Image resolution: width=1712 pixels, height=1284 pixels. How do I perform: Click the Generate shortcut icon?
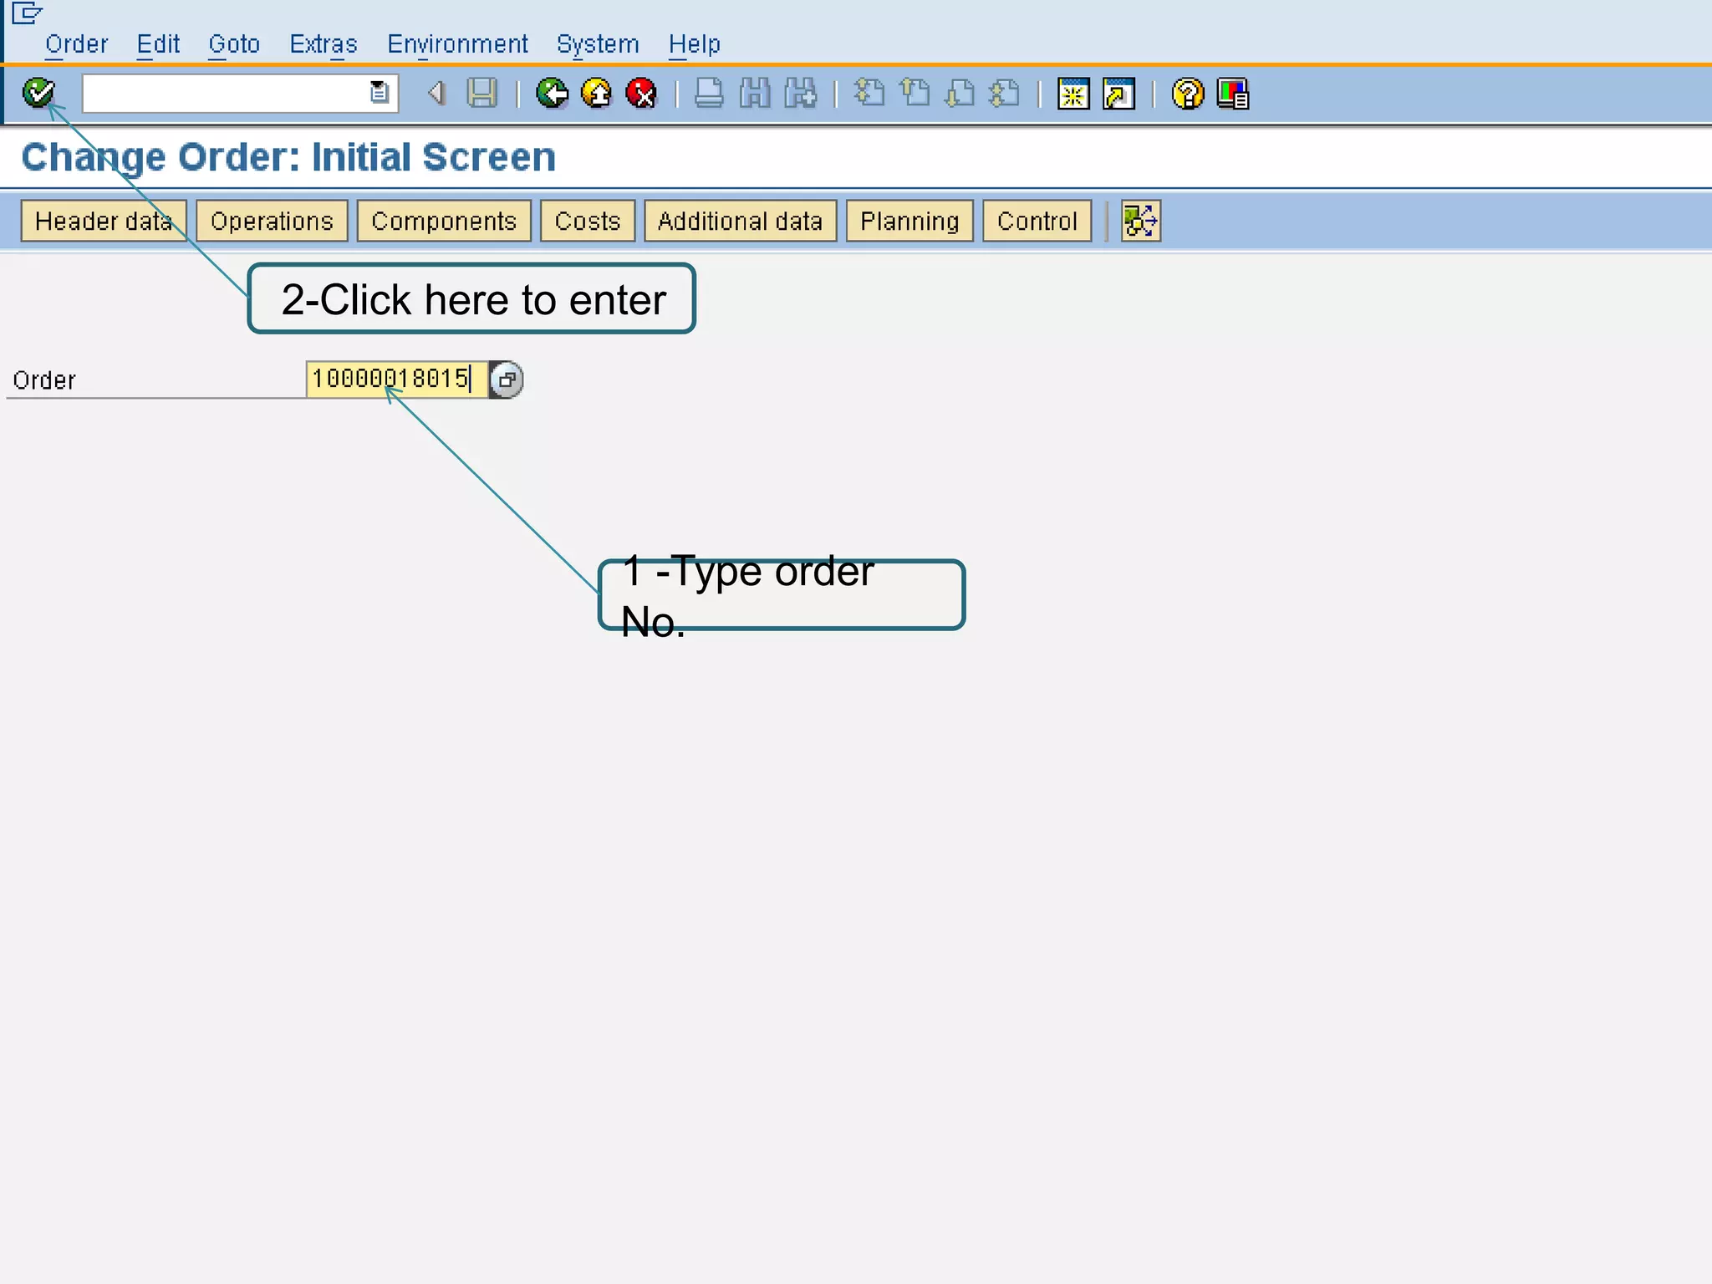coord(1118,94)
